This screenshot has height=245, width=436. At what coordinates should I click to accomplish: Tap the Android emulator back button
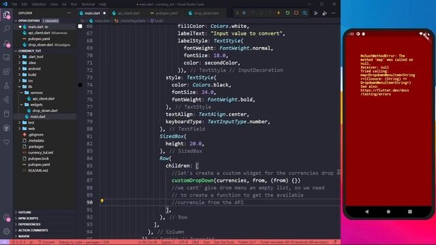pyautogui.click(x=367, y=212)
